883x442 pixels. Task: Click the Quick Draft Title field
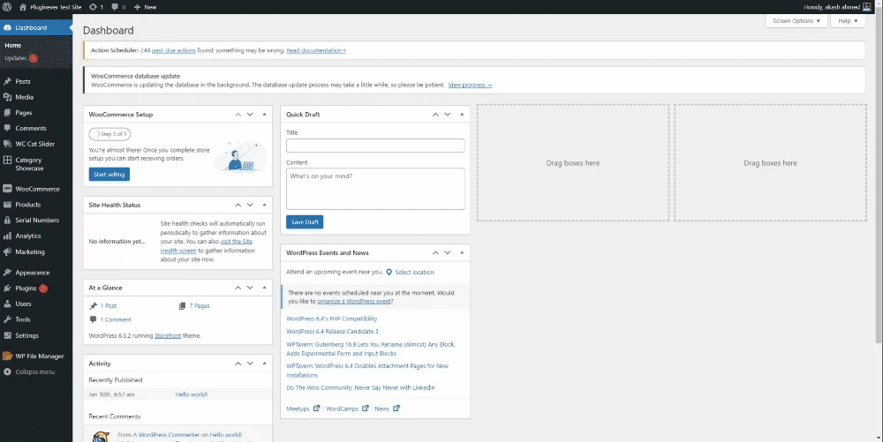[375, 146]
